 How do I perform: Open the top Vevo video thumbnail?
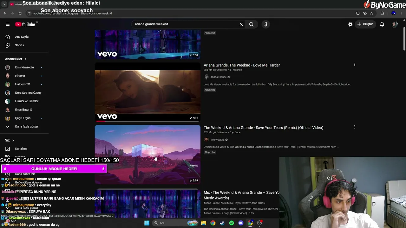147,45
